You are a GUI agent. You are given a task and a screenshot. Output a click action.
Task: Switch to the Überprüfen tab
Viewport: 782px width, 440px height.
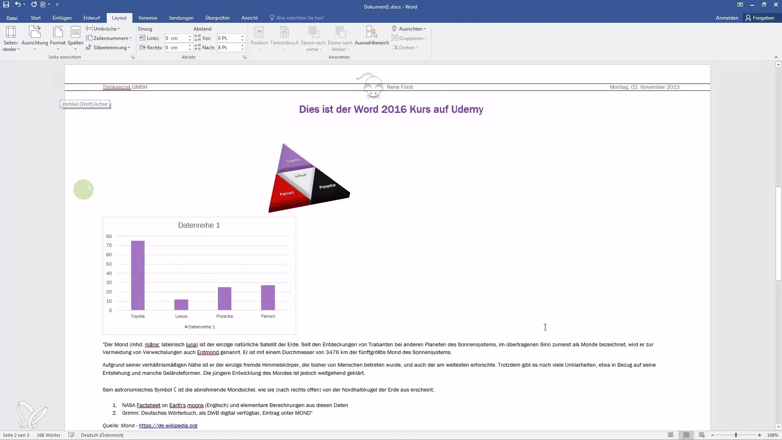[217, 18]
